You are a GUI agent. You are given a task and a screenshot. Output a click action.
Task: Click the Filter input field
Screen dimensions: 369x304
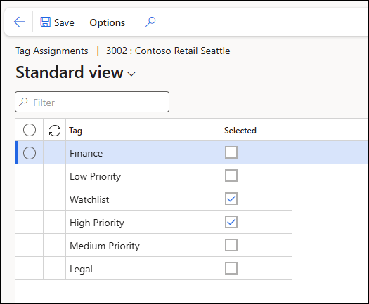pos(92,102)
